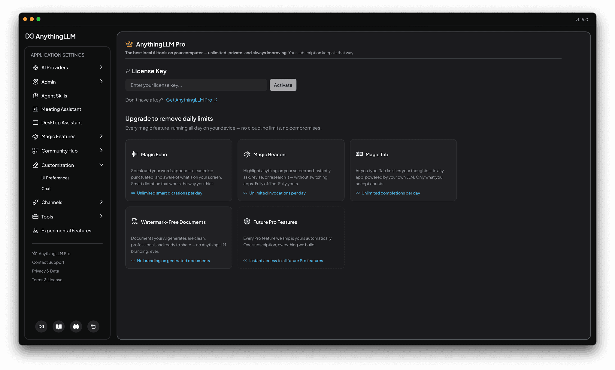
Task: Click the Agent Skills head icon
Action: point(35,96)
